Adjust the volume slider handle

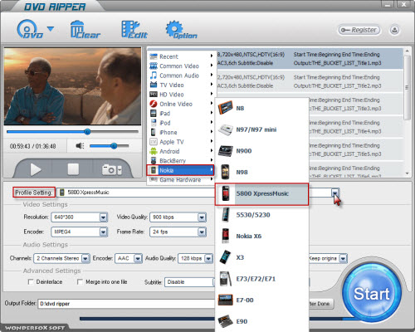(114, 146)
